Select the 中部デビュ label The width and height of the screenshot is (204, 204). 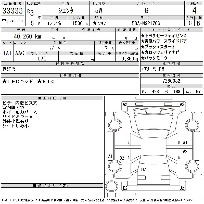pos(12,21)
